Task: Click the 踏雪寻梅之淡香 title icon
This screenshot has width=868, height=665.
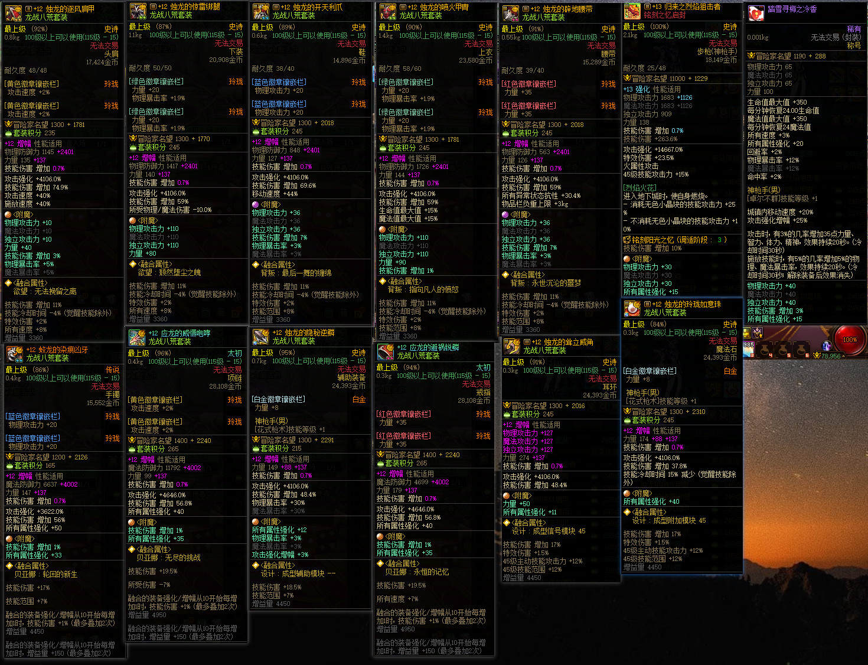Action: [x=756, y=13]
